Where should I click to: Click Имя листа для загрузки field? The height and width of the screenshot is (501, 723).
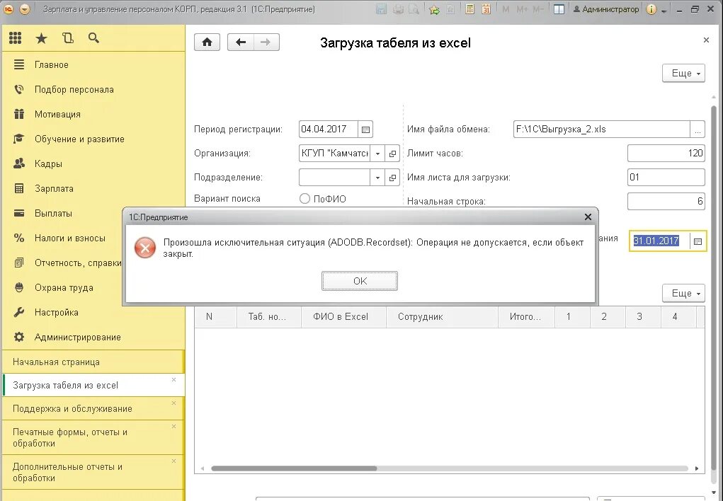click(x=666, y=178)
